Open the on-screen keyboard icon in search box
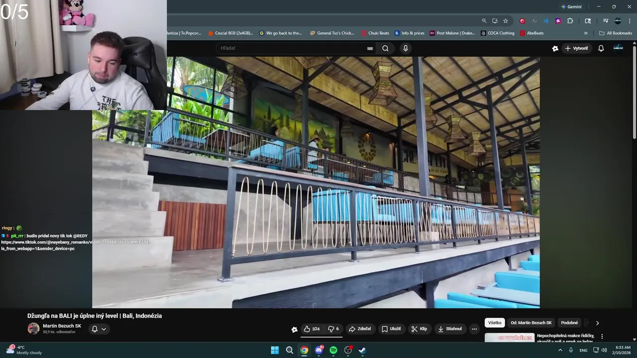 click(370, 48)
